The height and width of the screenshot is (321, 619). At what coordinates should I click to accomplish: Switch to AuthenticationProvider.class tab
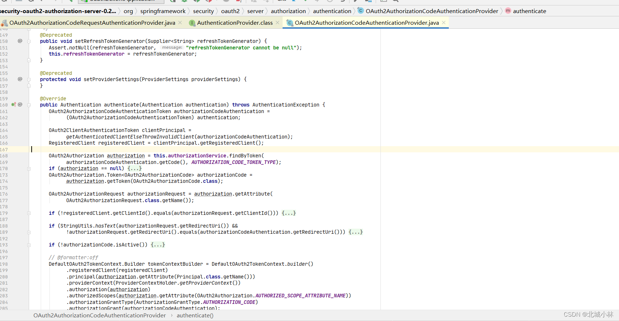(235, 23)
